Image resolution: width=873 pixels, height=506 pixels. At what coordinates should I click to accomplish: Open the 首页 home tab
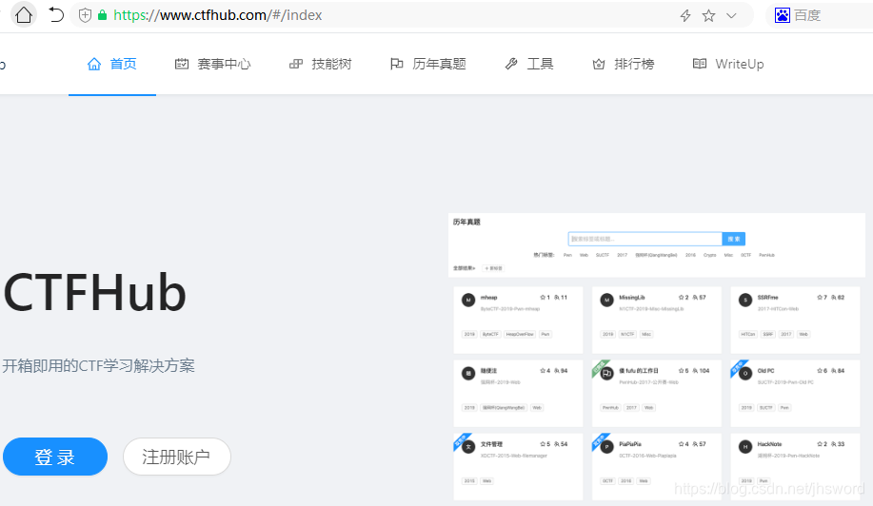pos(112,64)
